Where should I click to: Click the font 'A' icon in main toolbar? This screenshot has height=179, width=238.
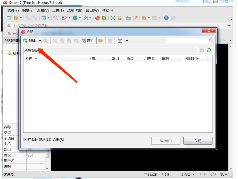coord(86,18)
